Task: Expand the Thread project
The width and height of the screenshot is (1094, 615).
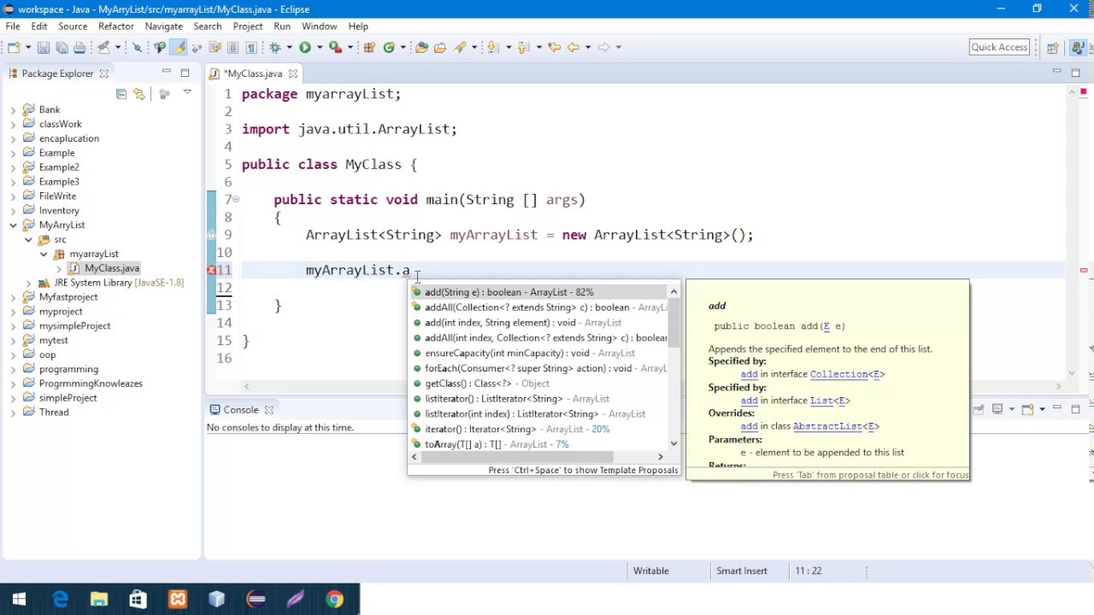Action: tap(13, 412)
